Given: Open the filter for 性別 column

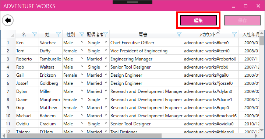Looking at the screenshot, I should pyautogui.click(x=82, y=35).
